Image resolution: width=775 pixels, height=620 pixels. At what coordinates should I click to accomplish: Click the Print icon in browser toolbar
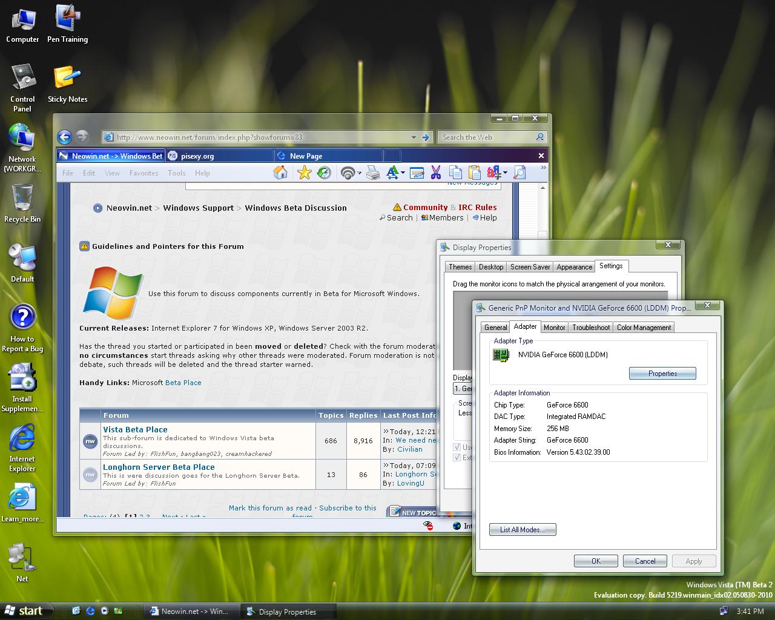point(374,173)
